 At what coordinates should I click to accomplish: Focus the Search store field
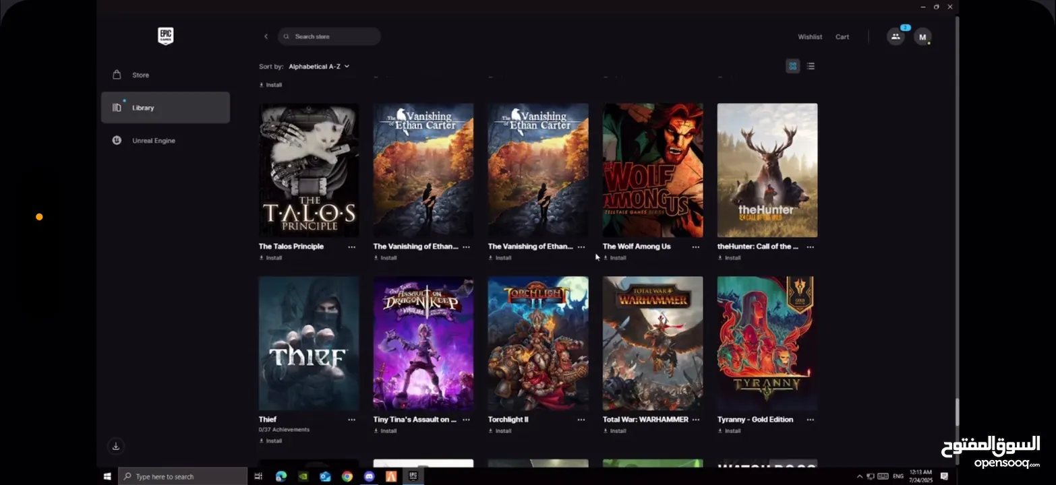[x=329, y=36]
